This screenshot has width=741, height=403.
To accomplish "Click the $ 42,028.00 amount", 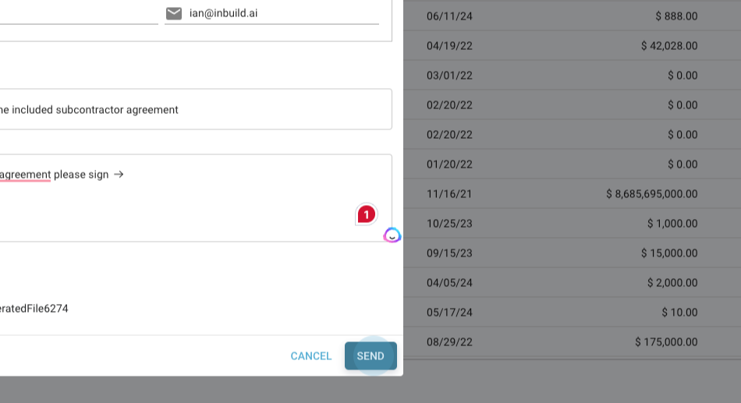I will click(669, 46).
